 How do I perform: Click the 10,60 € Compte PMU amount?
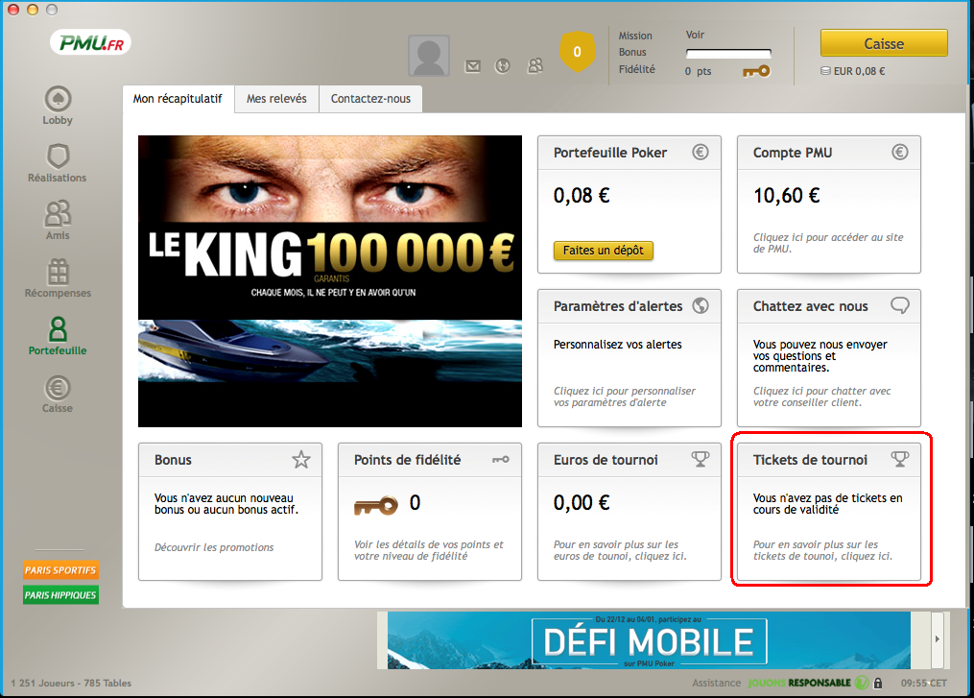[787, 196]
